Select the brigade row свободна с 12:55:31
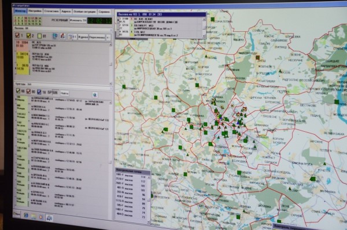This screenshot has width=347, height=230. (63, 109)
